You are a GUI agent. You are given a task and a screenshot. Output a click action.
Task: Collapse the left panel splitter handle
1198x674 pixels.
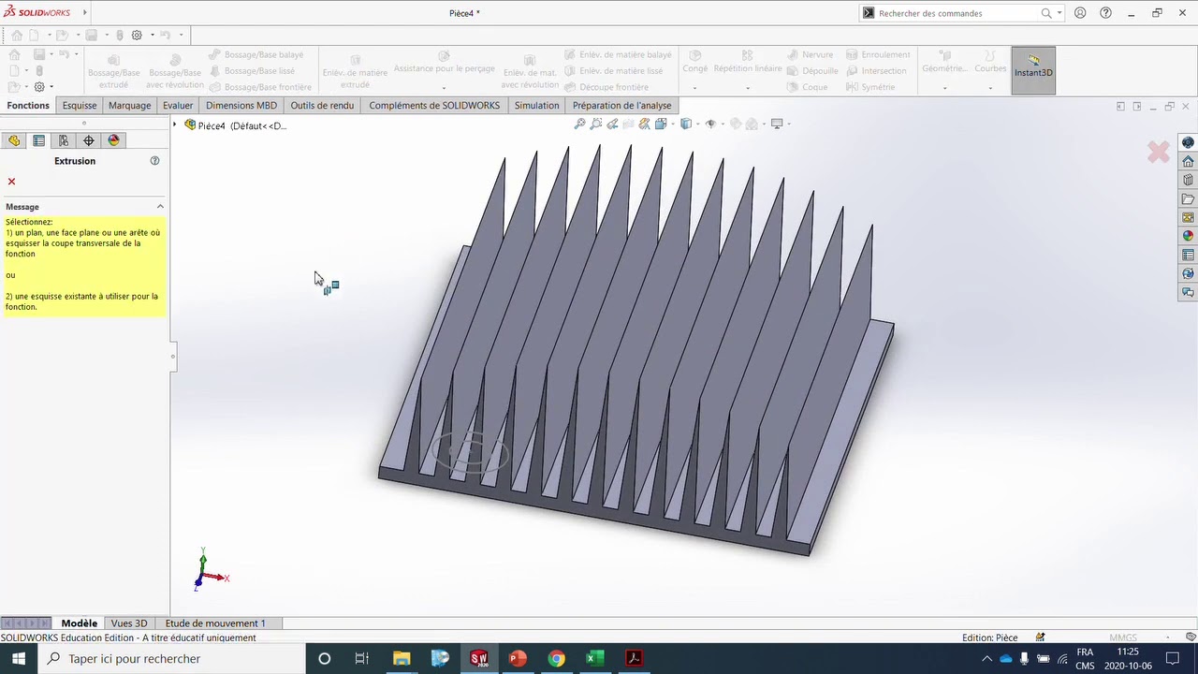[173, 356]
